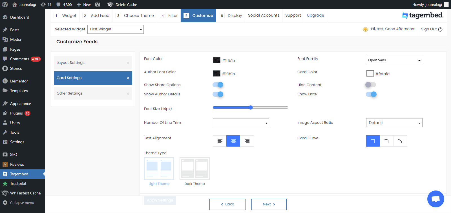Image resolution: width=451 pixels, height=213 pixels.
Task: Click the left text alignment icon
Action: pos(220,141)
